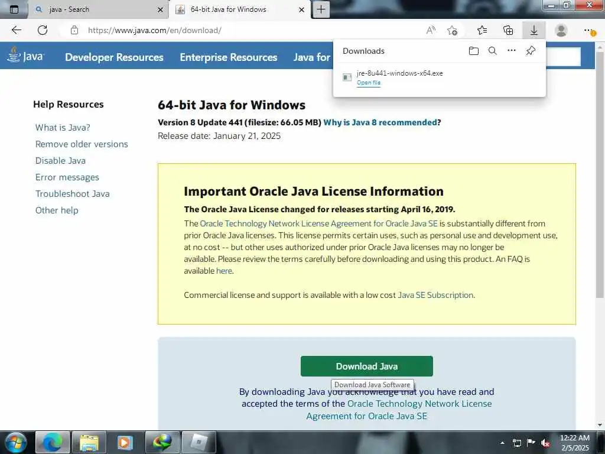Click the Java site search field
The width and height of the screenshot is (605, 454).
(563, 57)
